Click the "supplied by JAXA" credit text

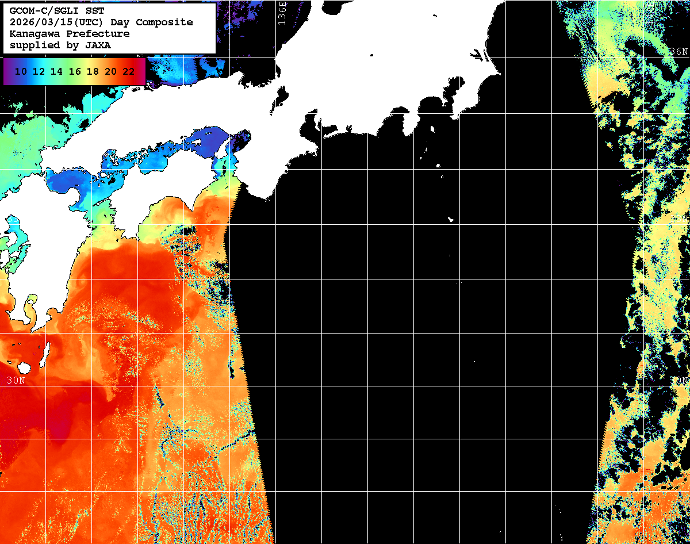[60, 45]
